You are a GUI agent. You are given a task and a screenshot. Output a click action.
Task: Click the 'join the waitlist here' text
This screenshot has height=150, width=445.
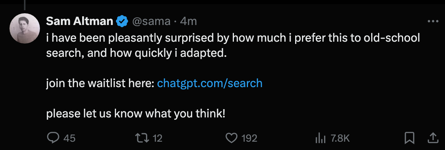click(x=100, y=83)
